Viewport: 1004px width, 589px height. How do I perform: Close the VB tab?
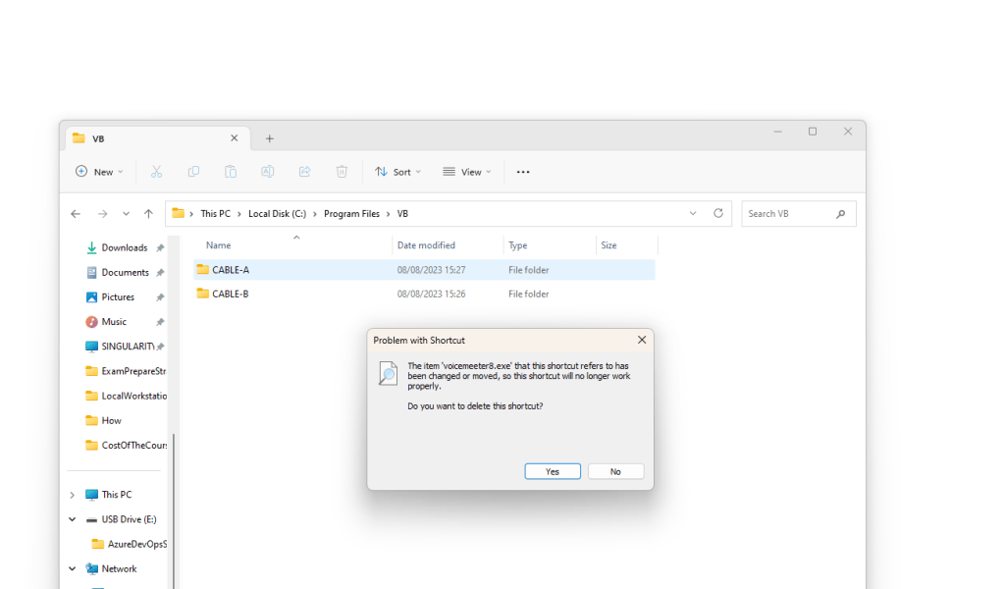[x=235, y=138]
